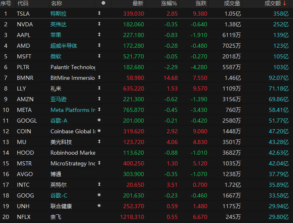Click the up-down arrow icon in AAPL row
Image resolution: width=293 pixels, height=223 pixels.
click(x=99, y=35)
